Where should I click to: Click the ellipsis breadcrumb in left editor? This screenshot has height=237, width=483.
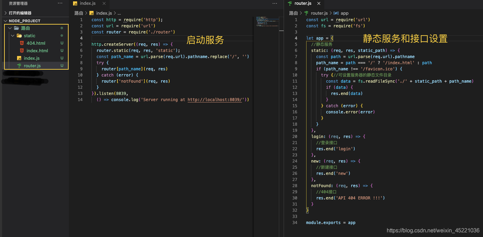pos(119,13)
